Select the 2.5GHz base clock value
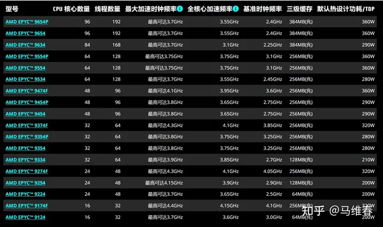 pyautogui.click(x=274, y=194)
